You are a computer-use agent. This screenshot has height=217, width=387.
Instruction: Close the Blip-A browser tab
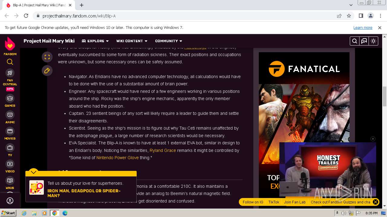(70, 5)
